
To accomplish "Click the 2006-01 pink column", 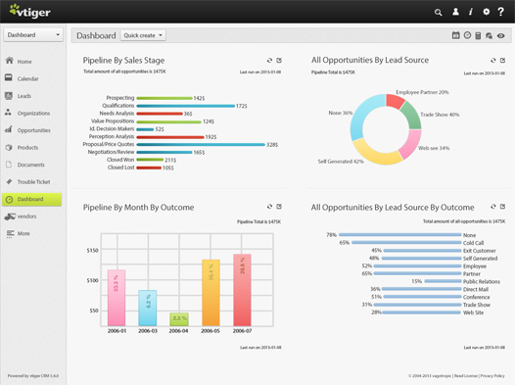I will pos(117,298).
